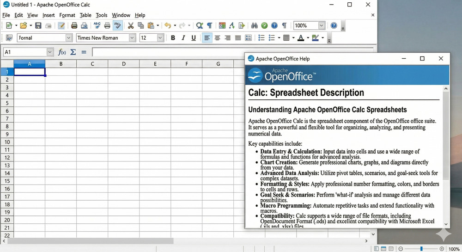Insert Sum with the sigma icon
Image resolution: width=462 pixels, height=252 pixels.
[73, 52]
